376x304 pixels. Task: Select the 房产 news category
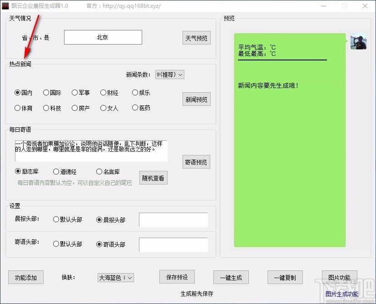[x=80, y=108]
